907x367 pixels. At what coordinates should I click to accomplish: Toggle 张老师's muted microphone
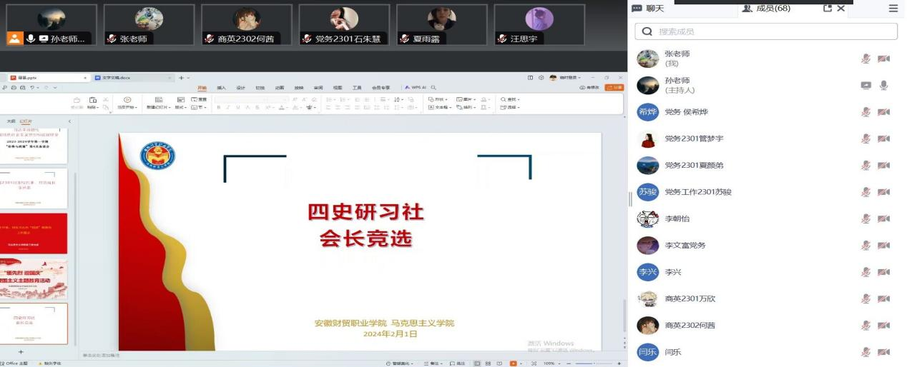point(866,59)
